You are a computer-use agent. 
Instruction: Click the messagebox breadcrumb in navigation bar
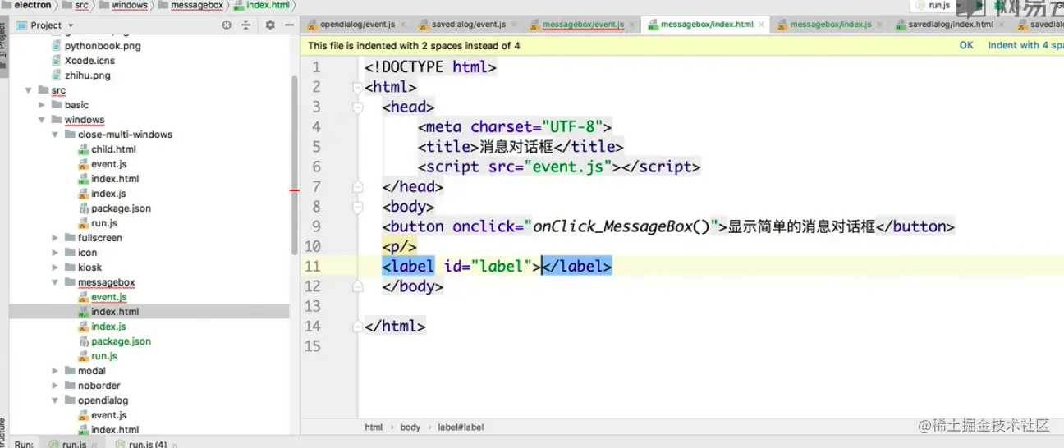point(191,5)
